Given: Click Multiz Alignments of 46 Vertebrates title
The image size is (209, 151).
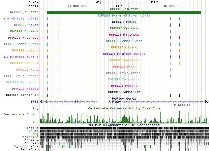Looking at the screenshot, I should [x=124, y=125].
